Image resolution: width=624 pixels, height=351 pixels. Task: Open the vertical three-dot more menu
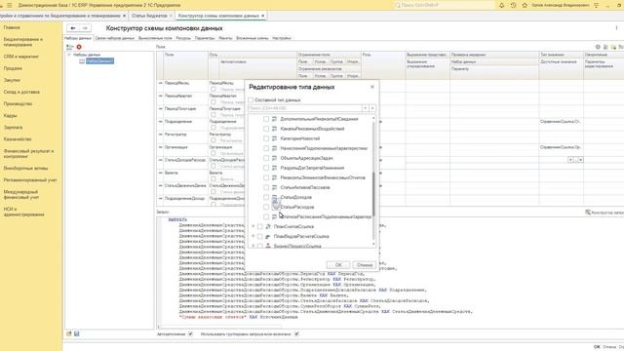[616, 28]
